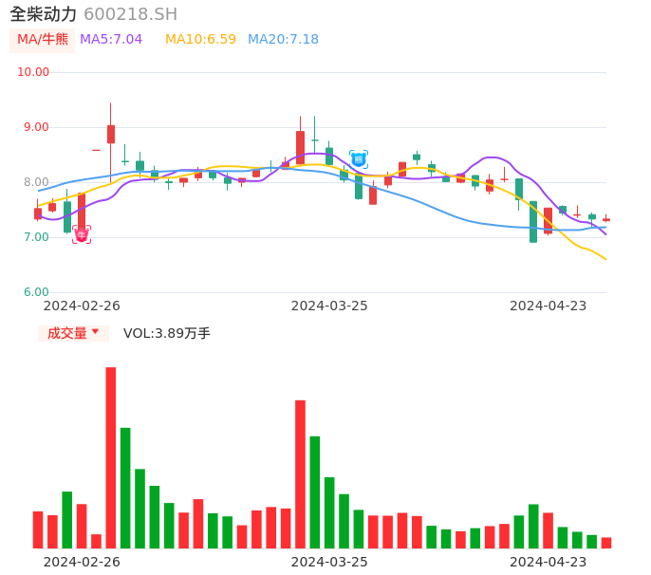The width and height of the screenshot is (651, 575).
Task: Click the tallest green volume bar
Action: coord(125,488)
